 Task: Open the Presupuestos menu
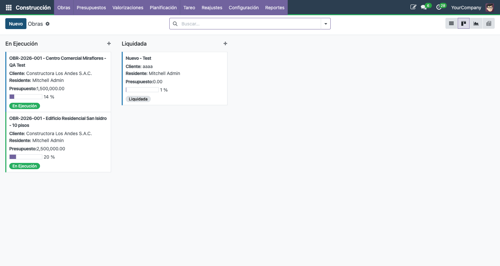pyautogui.click(x=91, y=7)
